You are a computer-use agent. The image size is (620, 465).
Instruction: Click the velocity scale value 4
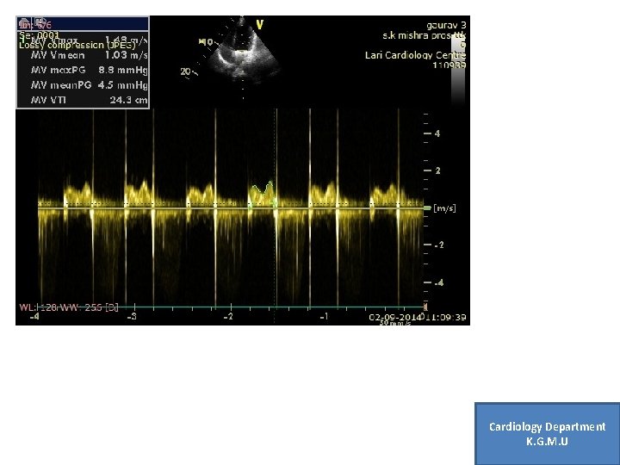[437, 133]
